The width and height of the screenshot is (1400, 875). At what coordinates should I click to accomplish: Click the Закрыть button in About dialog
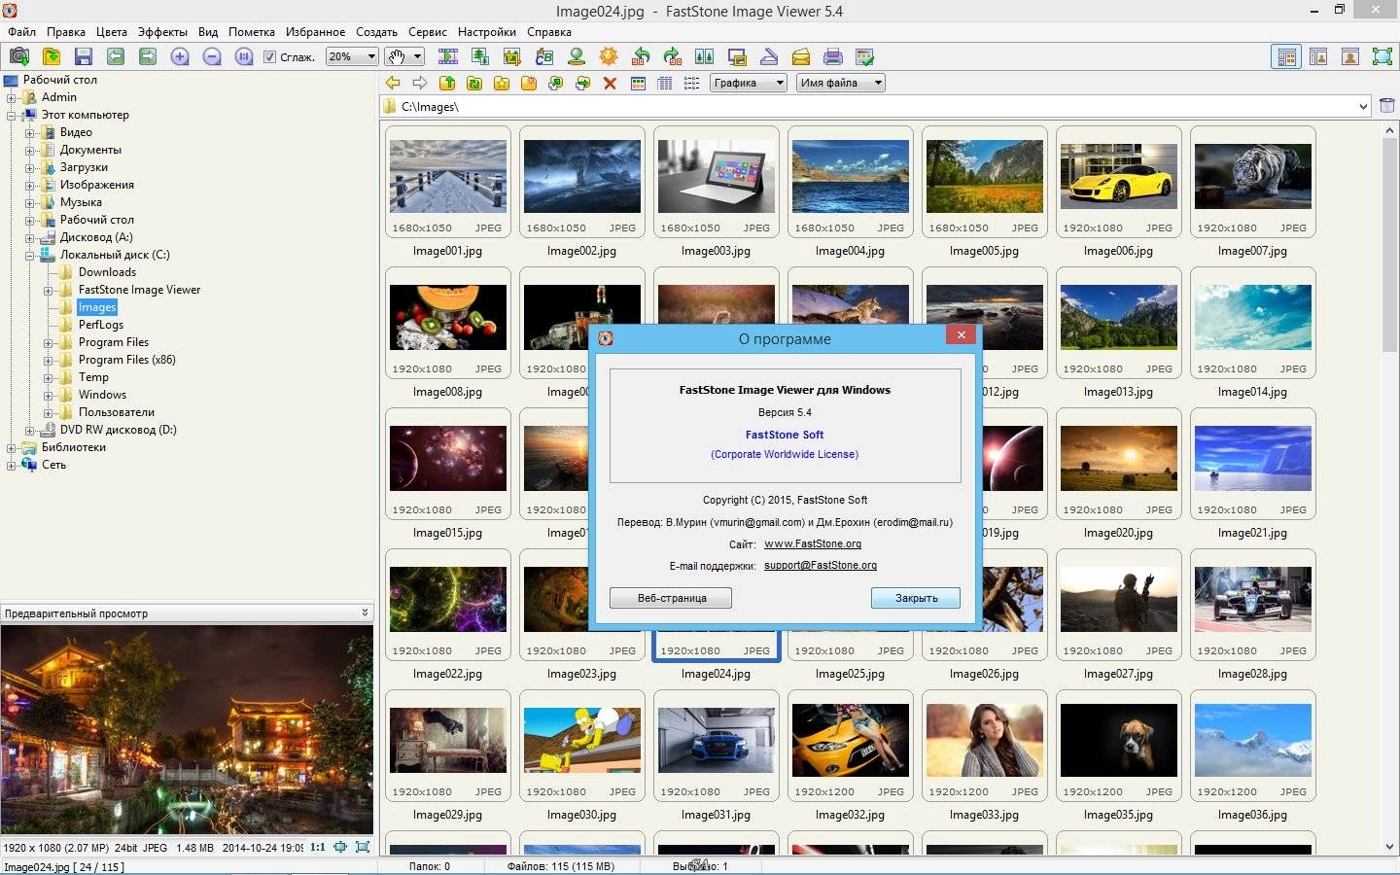click(x=916, y=598)
